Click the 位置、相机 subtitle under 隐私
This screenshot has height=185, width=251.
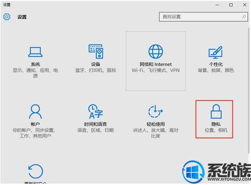pos(216,130)
